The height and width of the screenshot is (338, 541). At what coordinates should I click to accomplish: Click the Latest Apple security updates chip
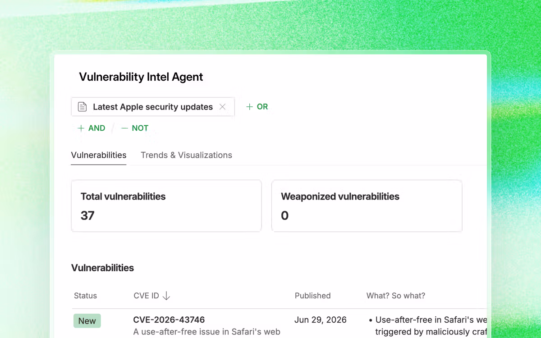(153, 107)
